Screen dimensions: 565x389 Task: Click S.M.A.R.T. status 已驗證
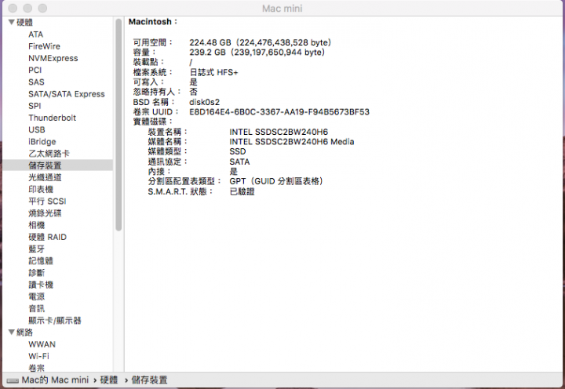point(242,191)
